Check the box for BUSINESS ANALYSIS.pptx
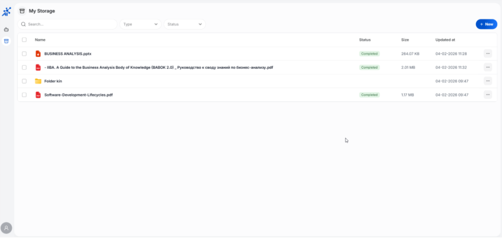 [24, 54]
